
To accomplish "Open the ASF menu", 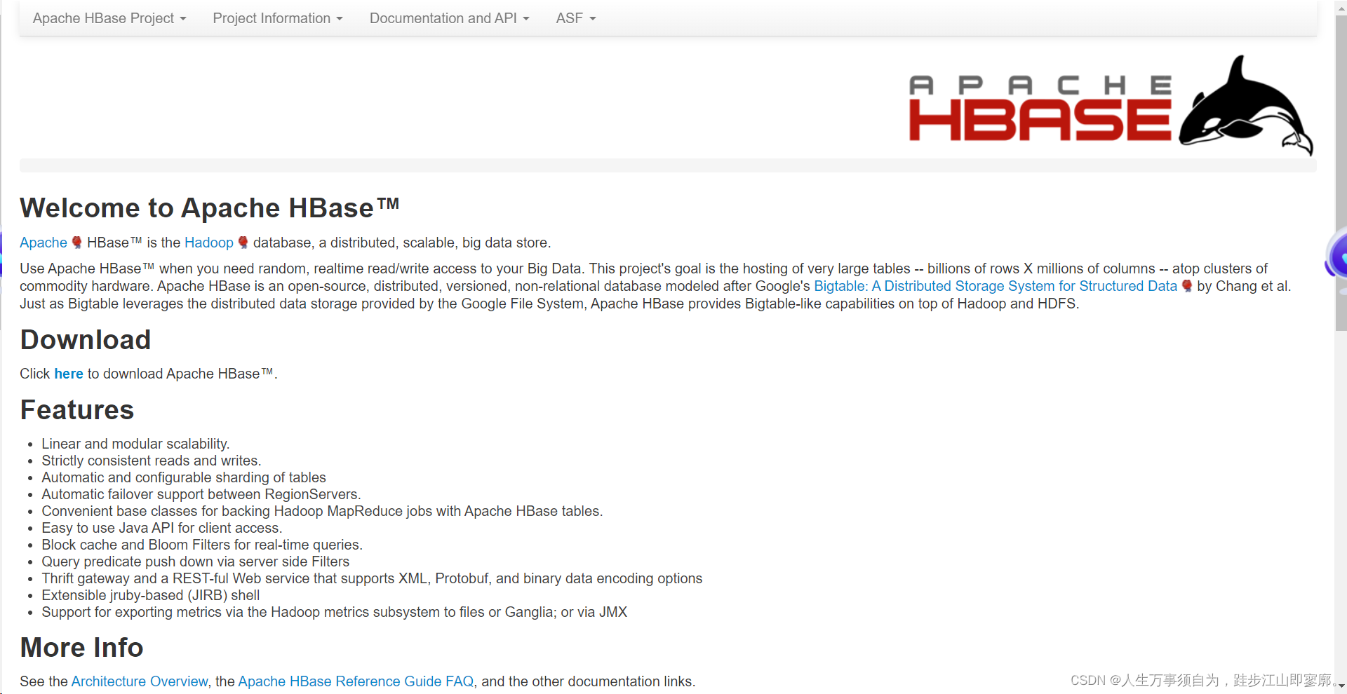I will pos(575,18).
